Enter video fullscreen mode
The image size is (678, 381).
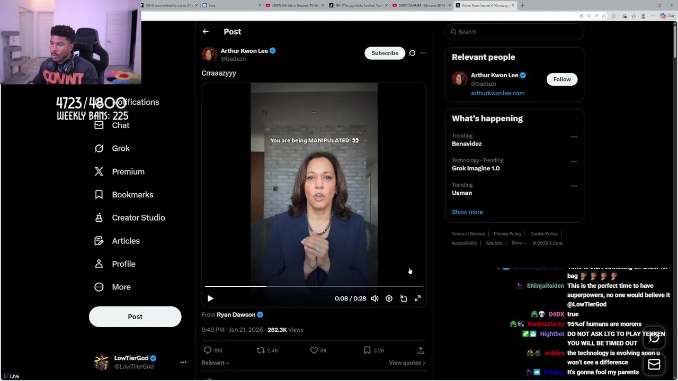click(417, 298)
